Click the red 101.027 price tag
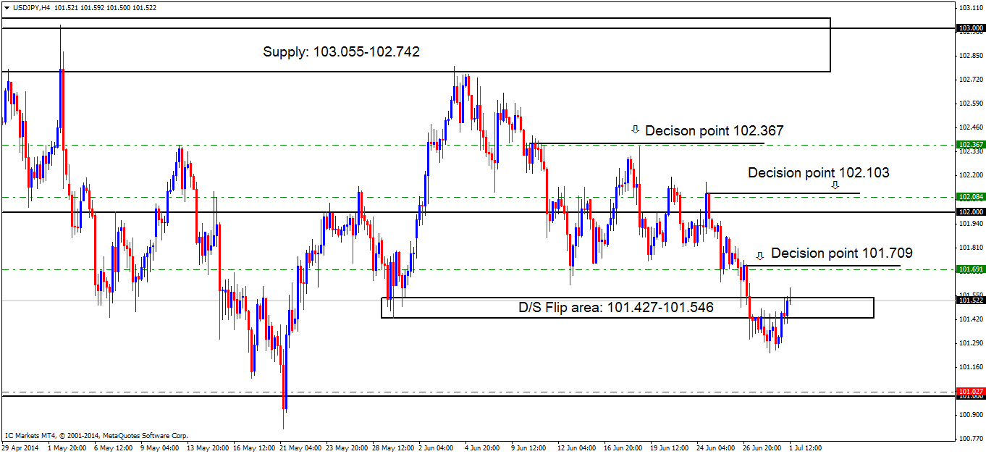Screen dimensions: 986x454 click(971, 392)
